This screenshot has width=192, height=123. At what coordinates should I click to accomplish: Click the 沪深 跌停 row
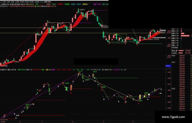point(182,47)
